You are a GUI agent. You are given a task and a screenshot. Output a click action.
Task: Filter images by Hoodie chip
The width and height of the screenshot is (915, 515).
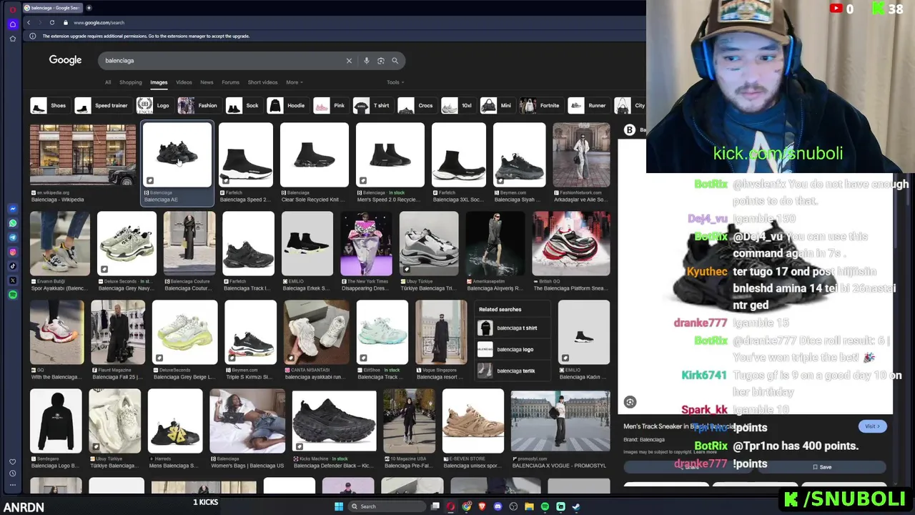click(x=287, y=106)
